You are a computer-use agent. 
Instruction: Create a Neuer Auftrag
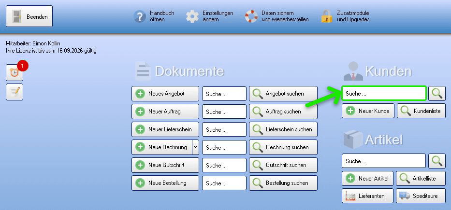point(165,112)
